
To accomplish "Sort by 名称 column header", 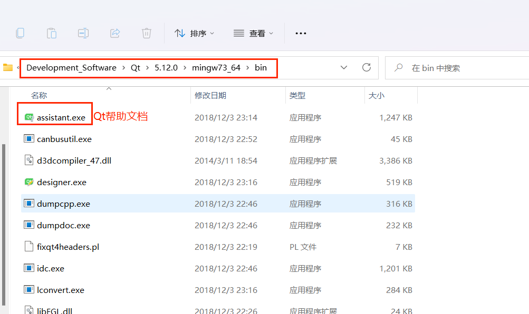I will [x=39, y=95].
